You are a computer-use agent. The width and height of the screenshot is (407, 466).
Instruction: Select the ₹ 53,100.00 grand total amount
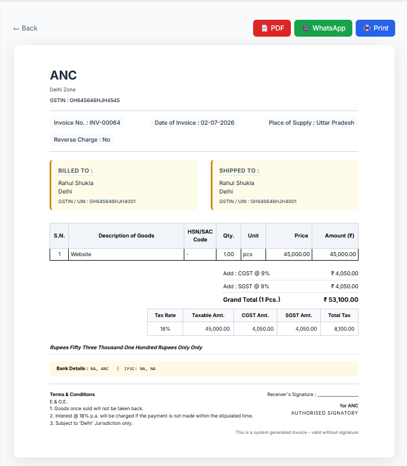(341, 300)
